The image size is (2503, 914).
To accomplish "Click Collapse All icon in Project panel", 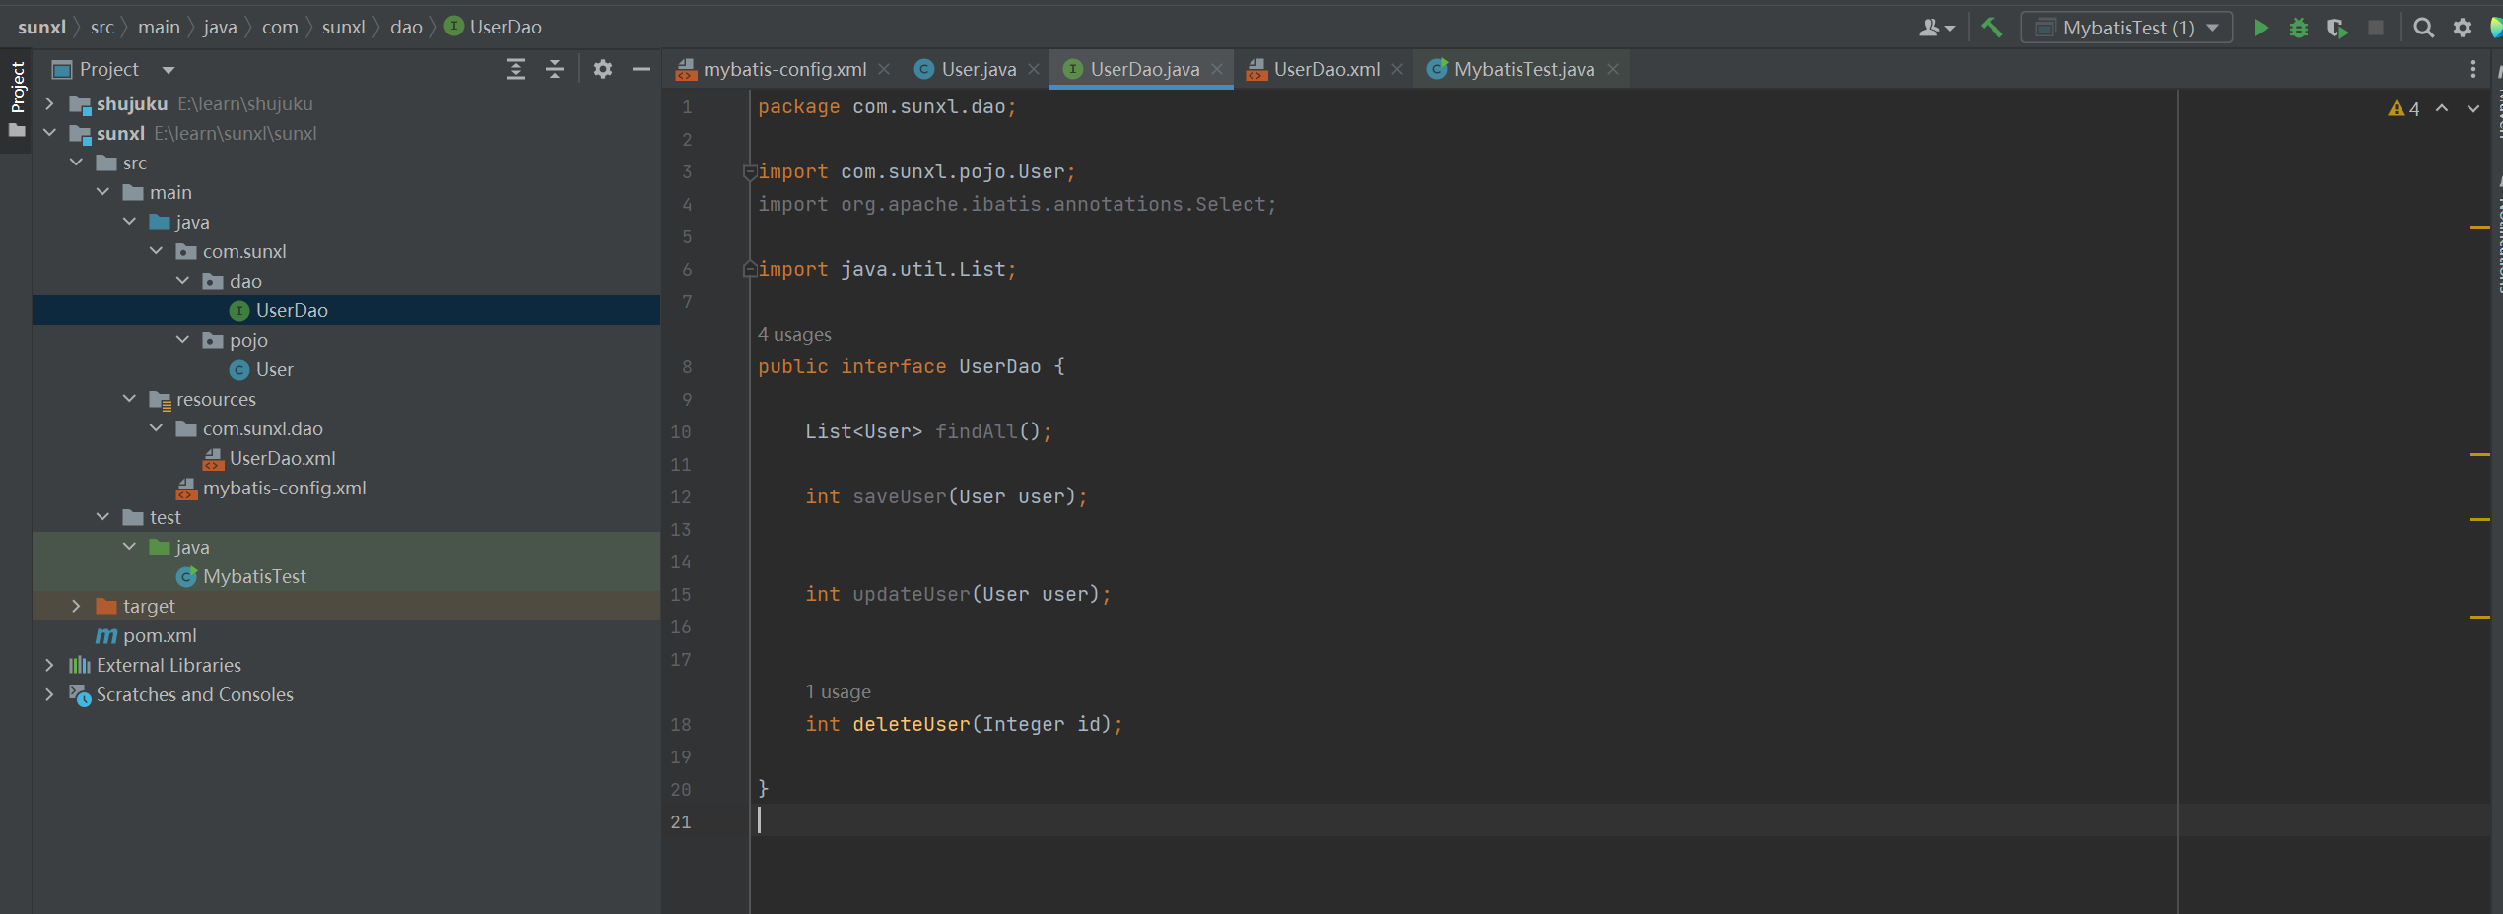I will [x=555, y=69].
